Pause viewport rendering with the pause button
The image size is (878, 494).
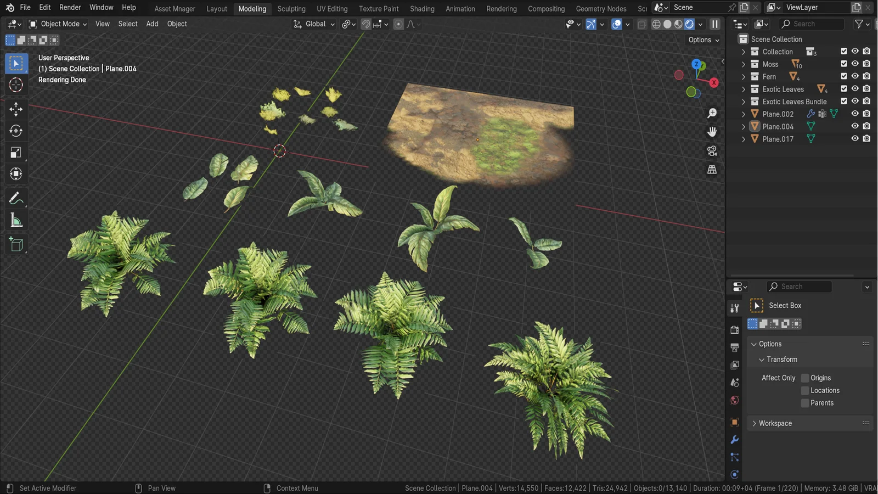pyautogui.click(x=714, y=24)
